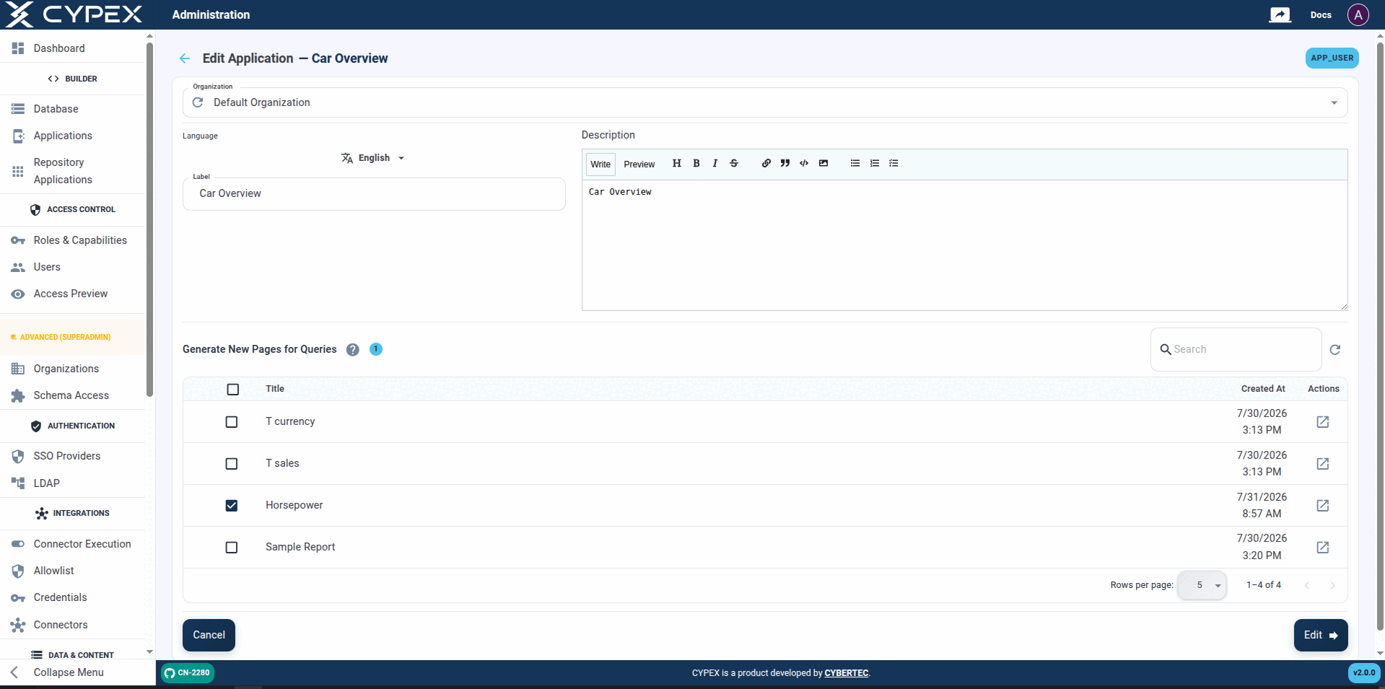
Task: Go back with the arrow beside Edit Application
Action: coord(185,58)
